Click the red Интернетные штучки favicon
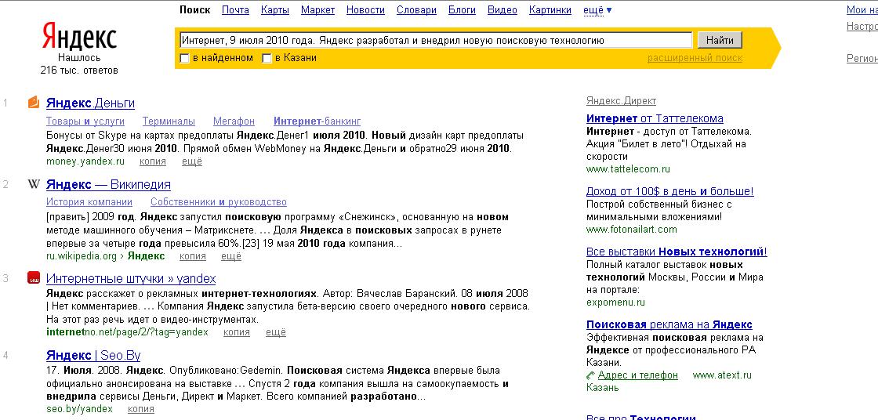878x420 pixels. pos(34,278)
